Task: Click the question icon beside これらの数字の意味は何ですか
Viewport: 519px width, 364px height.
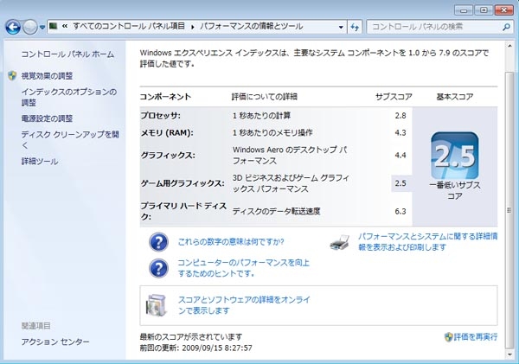Action: coord(157,242)
